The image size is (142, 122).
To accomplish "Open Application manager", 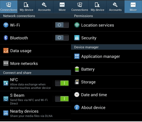I will [x=107, y=56].
